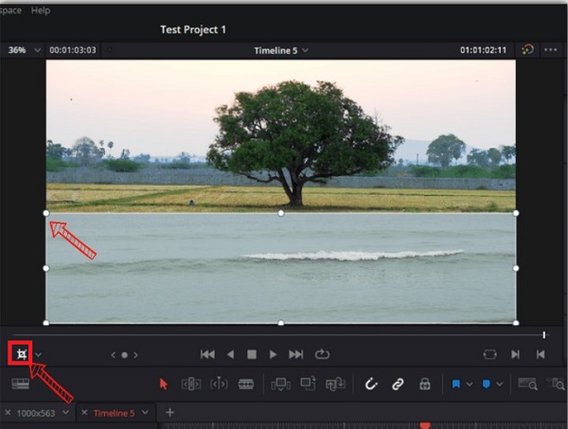
Task: Click the Overwrite clip icon
Action: click(x=308, y=384)
